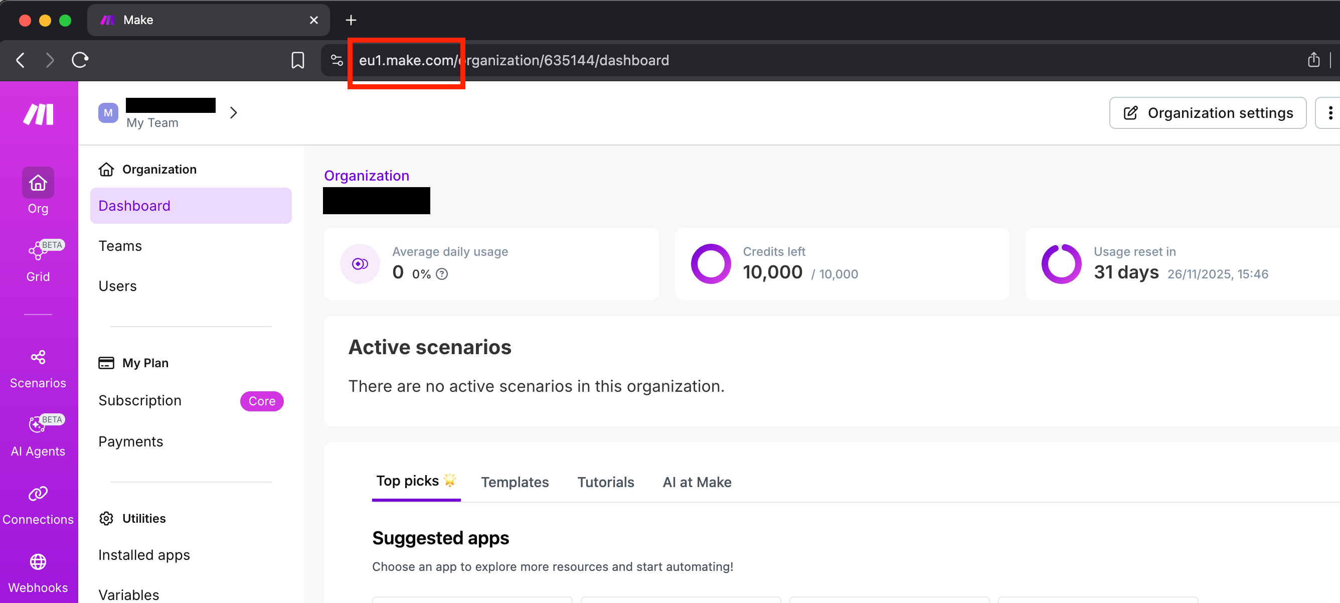1340x603 pixels.
Task: Click the Make logo in the sidebar
Action: click(x=38, y=114)
